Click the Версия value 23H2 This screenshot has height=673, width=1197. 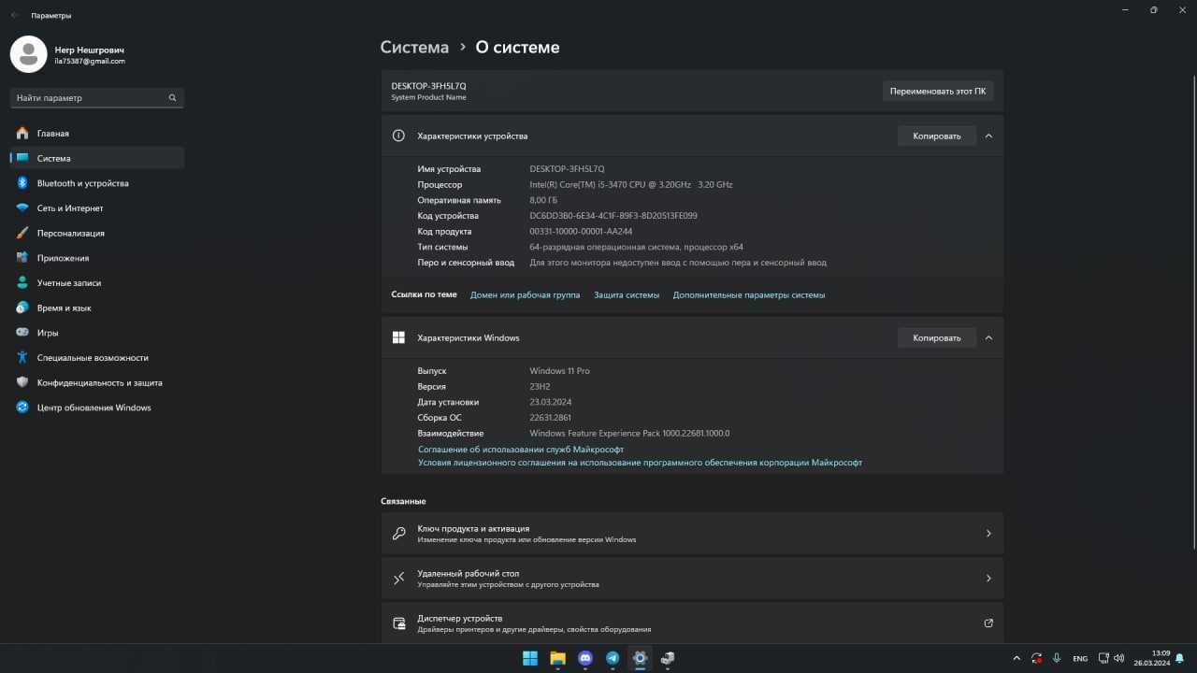pos(540,386)
